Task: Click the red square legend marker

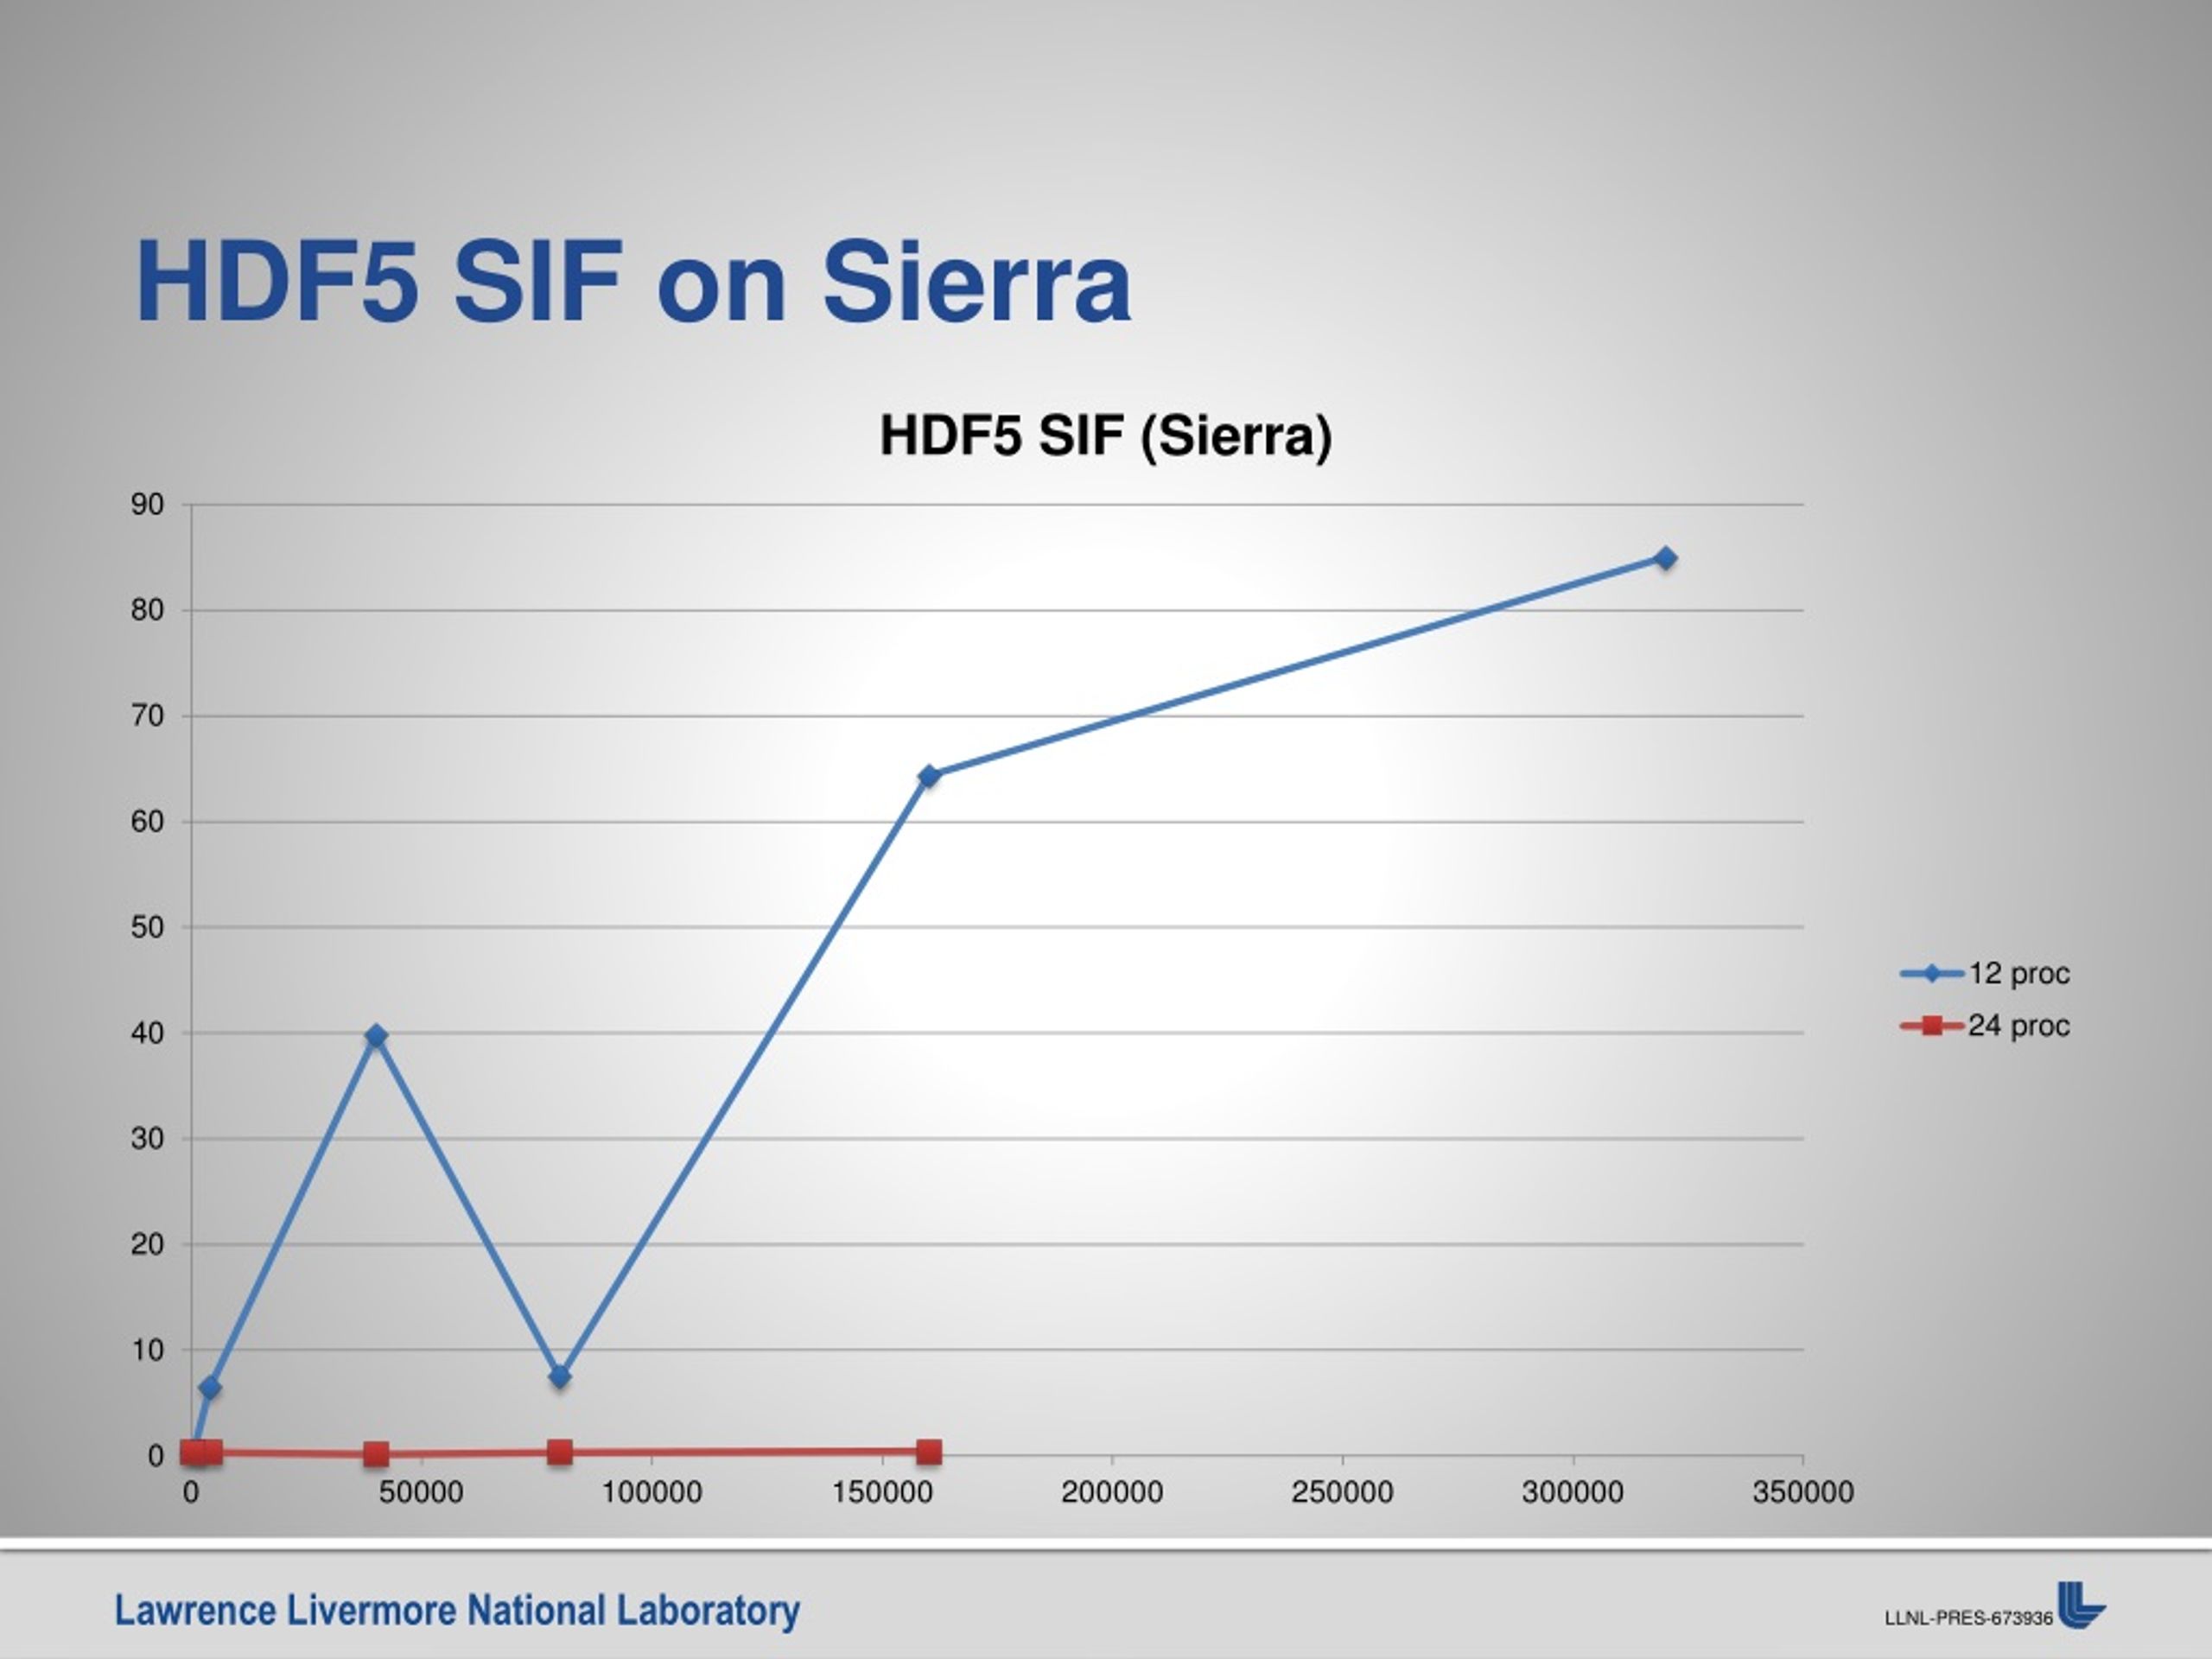Action: pyautogui.click(x=1932, y=1026)
